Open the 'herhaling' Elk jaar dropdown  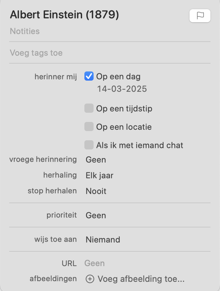tap(99, 175)
